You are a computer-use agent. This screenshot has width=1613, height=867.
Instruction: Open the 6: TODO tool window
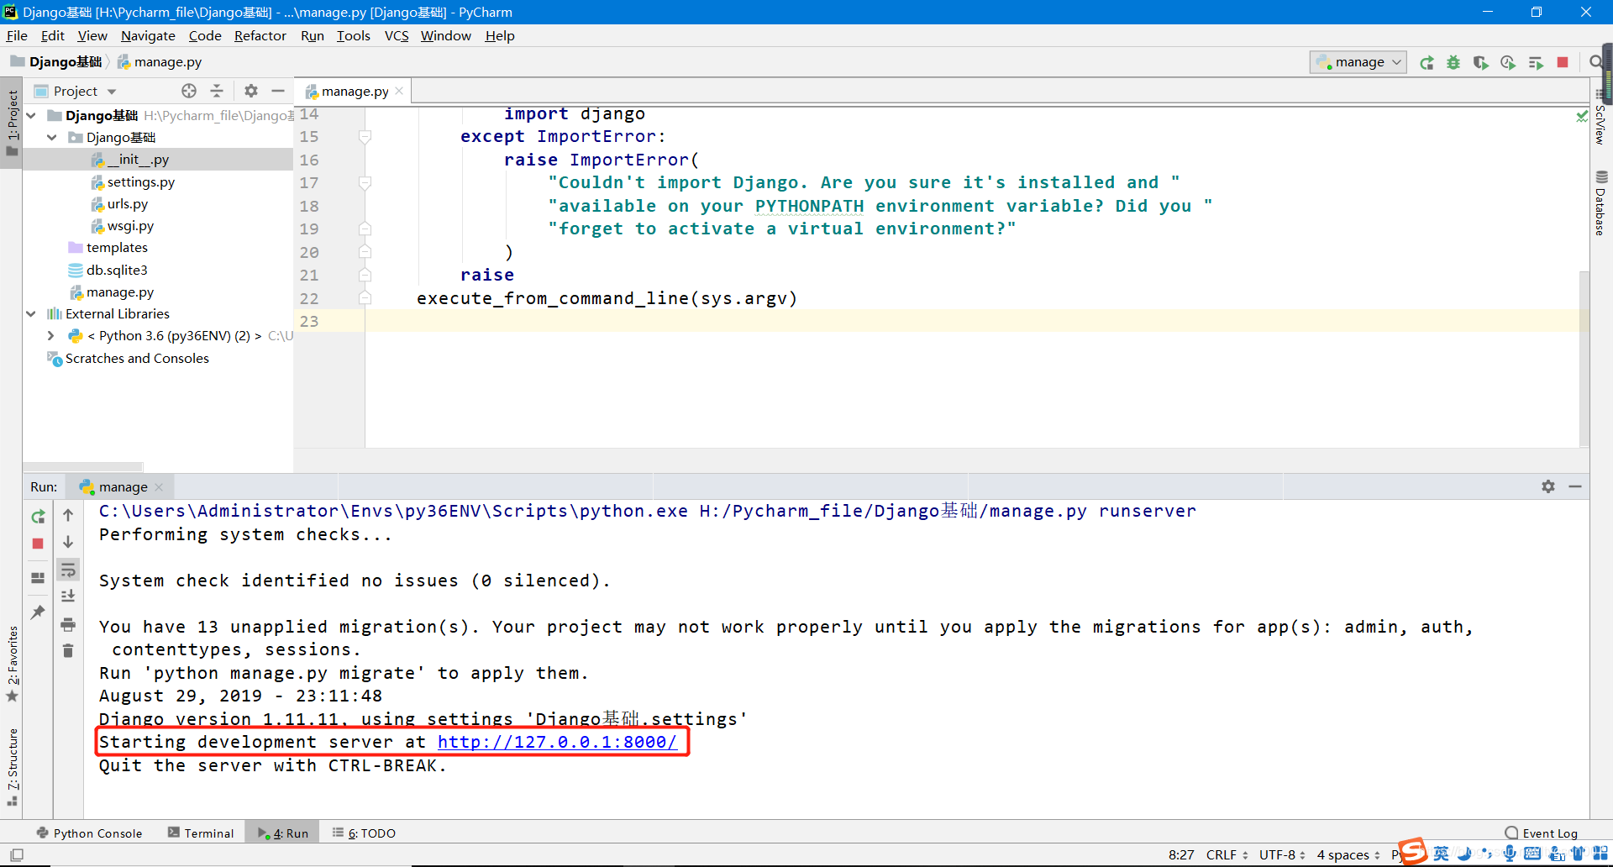pyautogui.click(x=364, y=833)
